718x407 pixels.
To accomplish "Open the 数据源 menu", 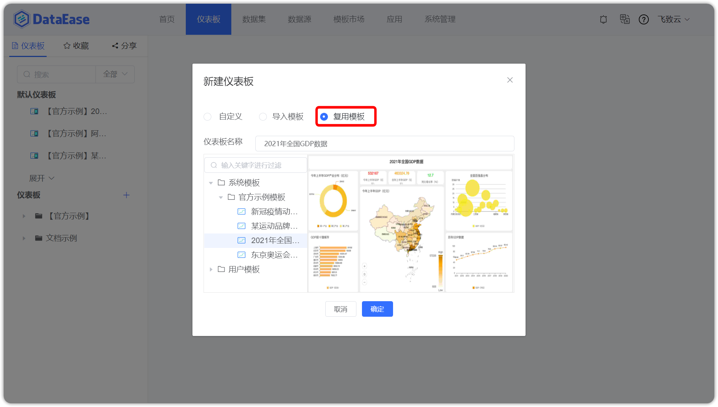I will coord(299,19).
